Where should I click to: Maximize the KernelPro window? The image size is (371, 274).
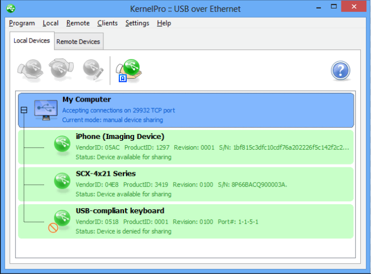(334, 7)
